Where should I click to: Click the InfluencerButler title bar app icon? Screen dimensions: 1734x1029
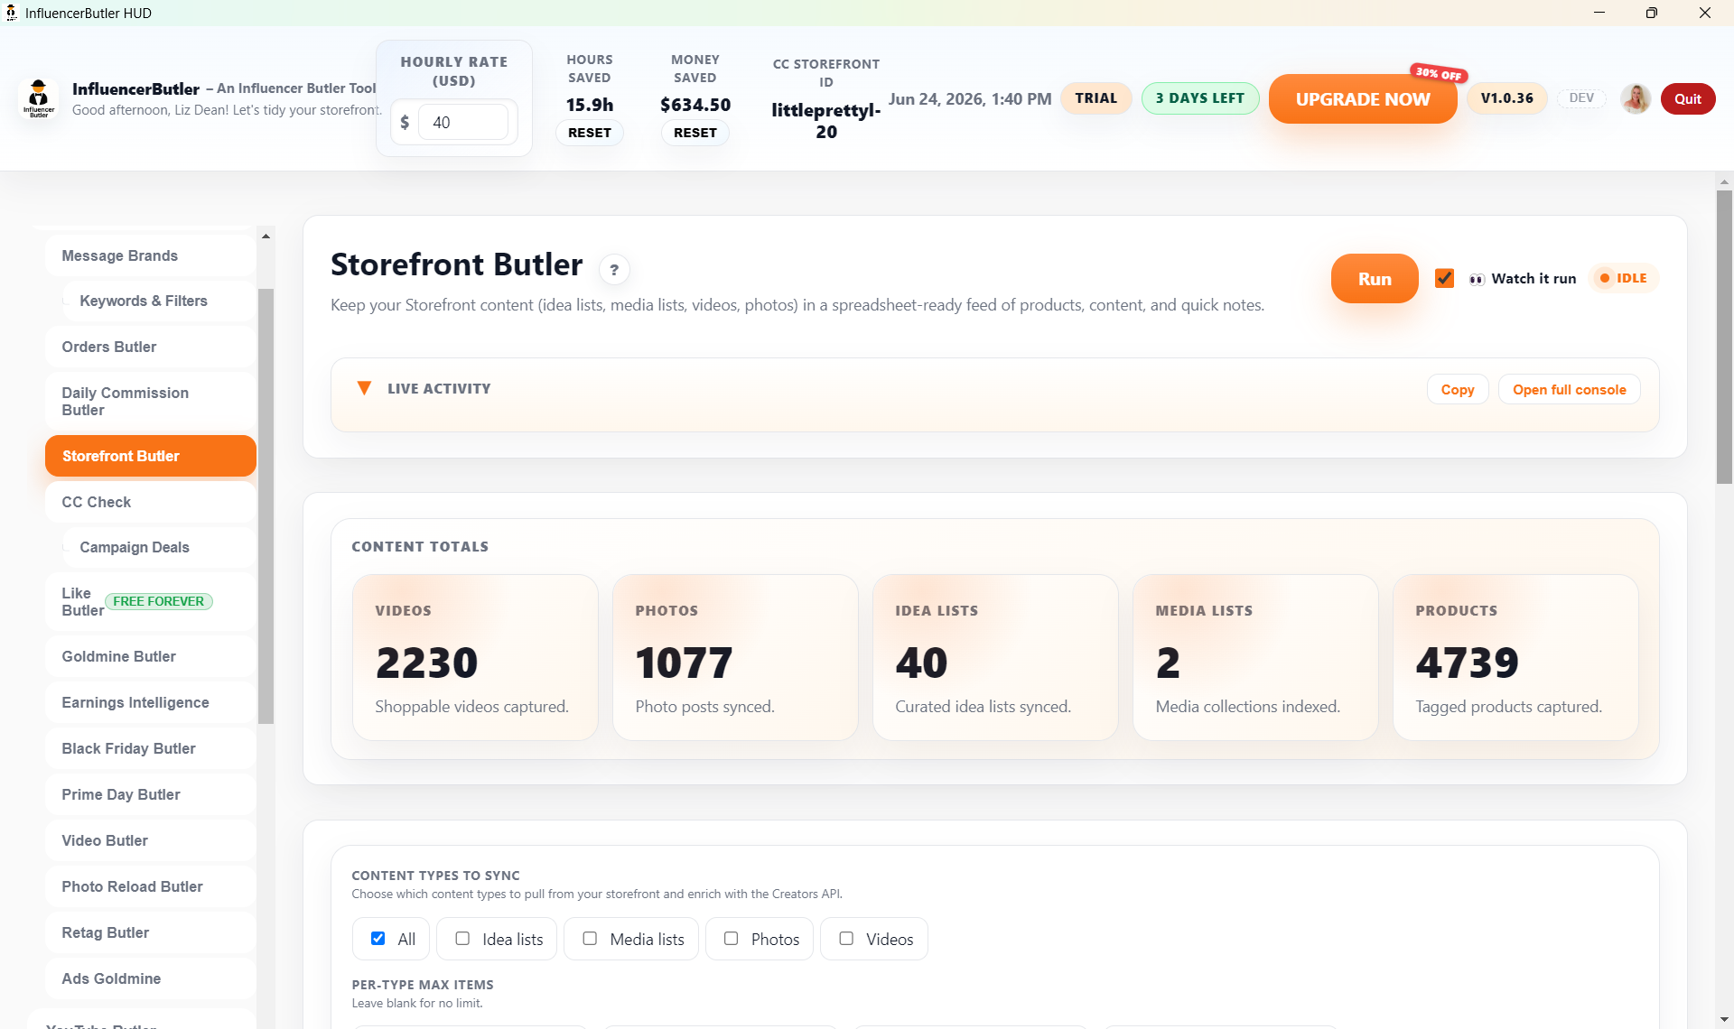11,13
